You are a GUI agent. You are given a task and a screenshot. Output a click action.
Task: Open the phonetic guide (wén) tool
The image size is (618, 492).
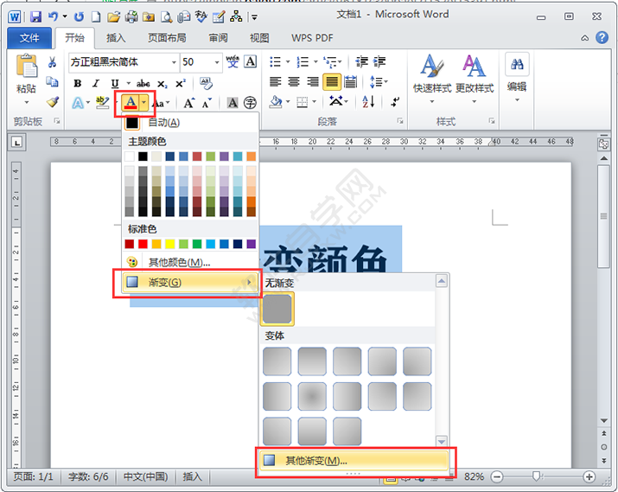pos(233,62)
